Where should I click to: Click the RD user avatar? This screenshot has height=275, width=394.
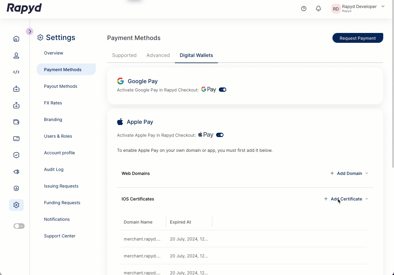pyautogui.click(x=336, y=9)
